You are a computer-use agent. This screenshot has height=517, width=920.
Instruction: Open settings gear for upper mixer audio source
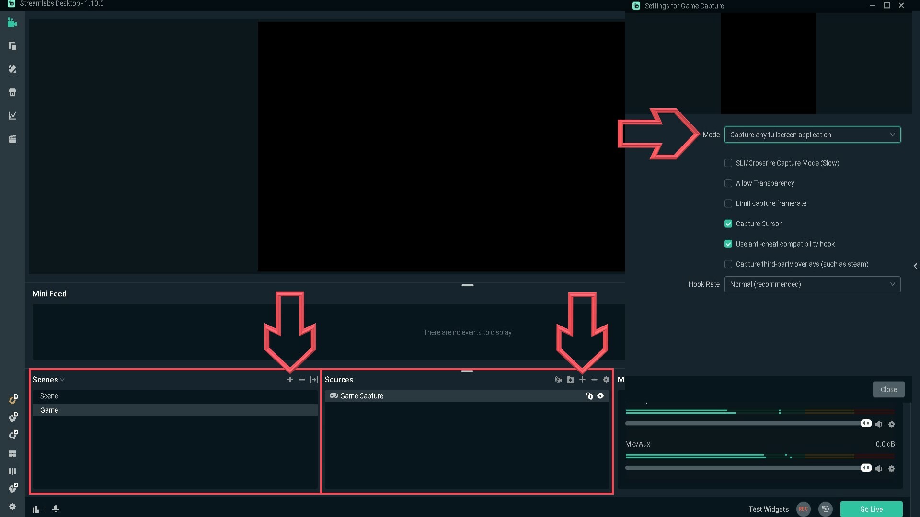pyautogui.click(x=892, y=424)
